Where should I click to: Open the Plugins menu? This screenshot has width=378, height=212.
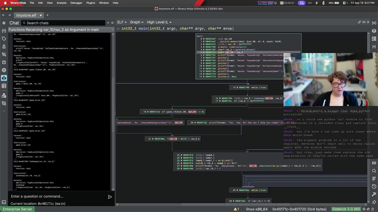pyautogui.click(x=91, y=3)
